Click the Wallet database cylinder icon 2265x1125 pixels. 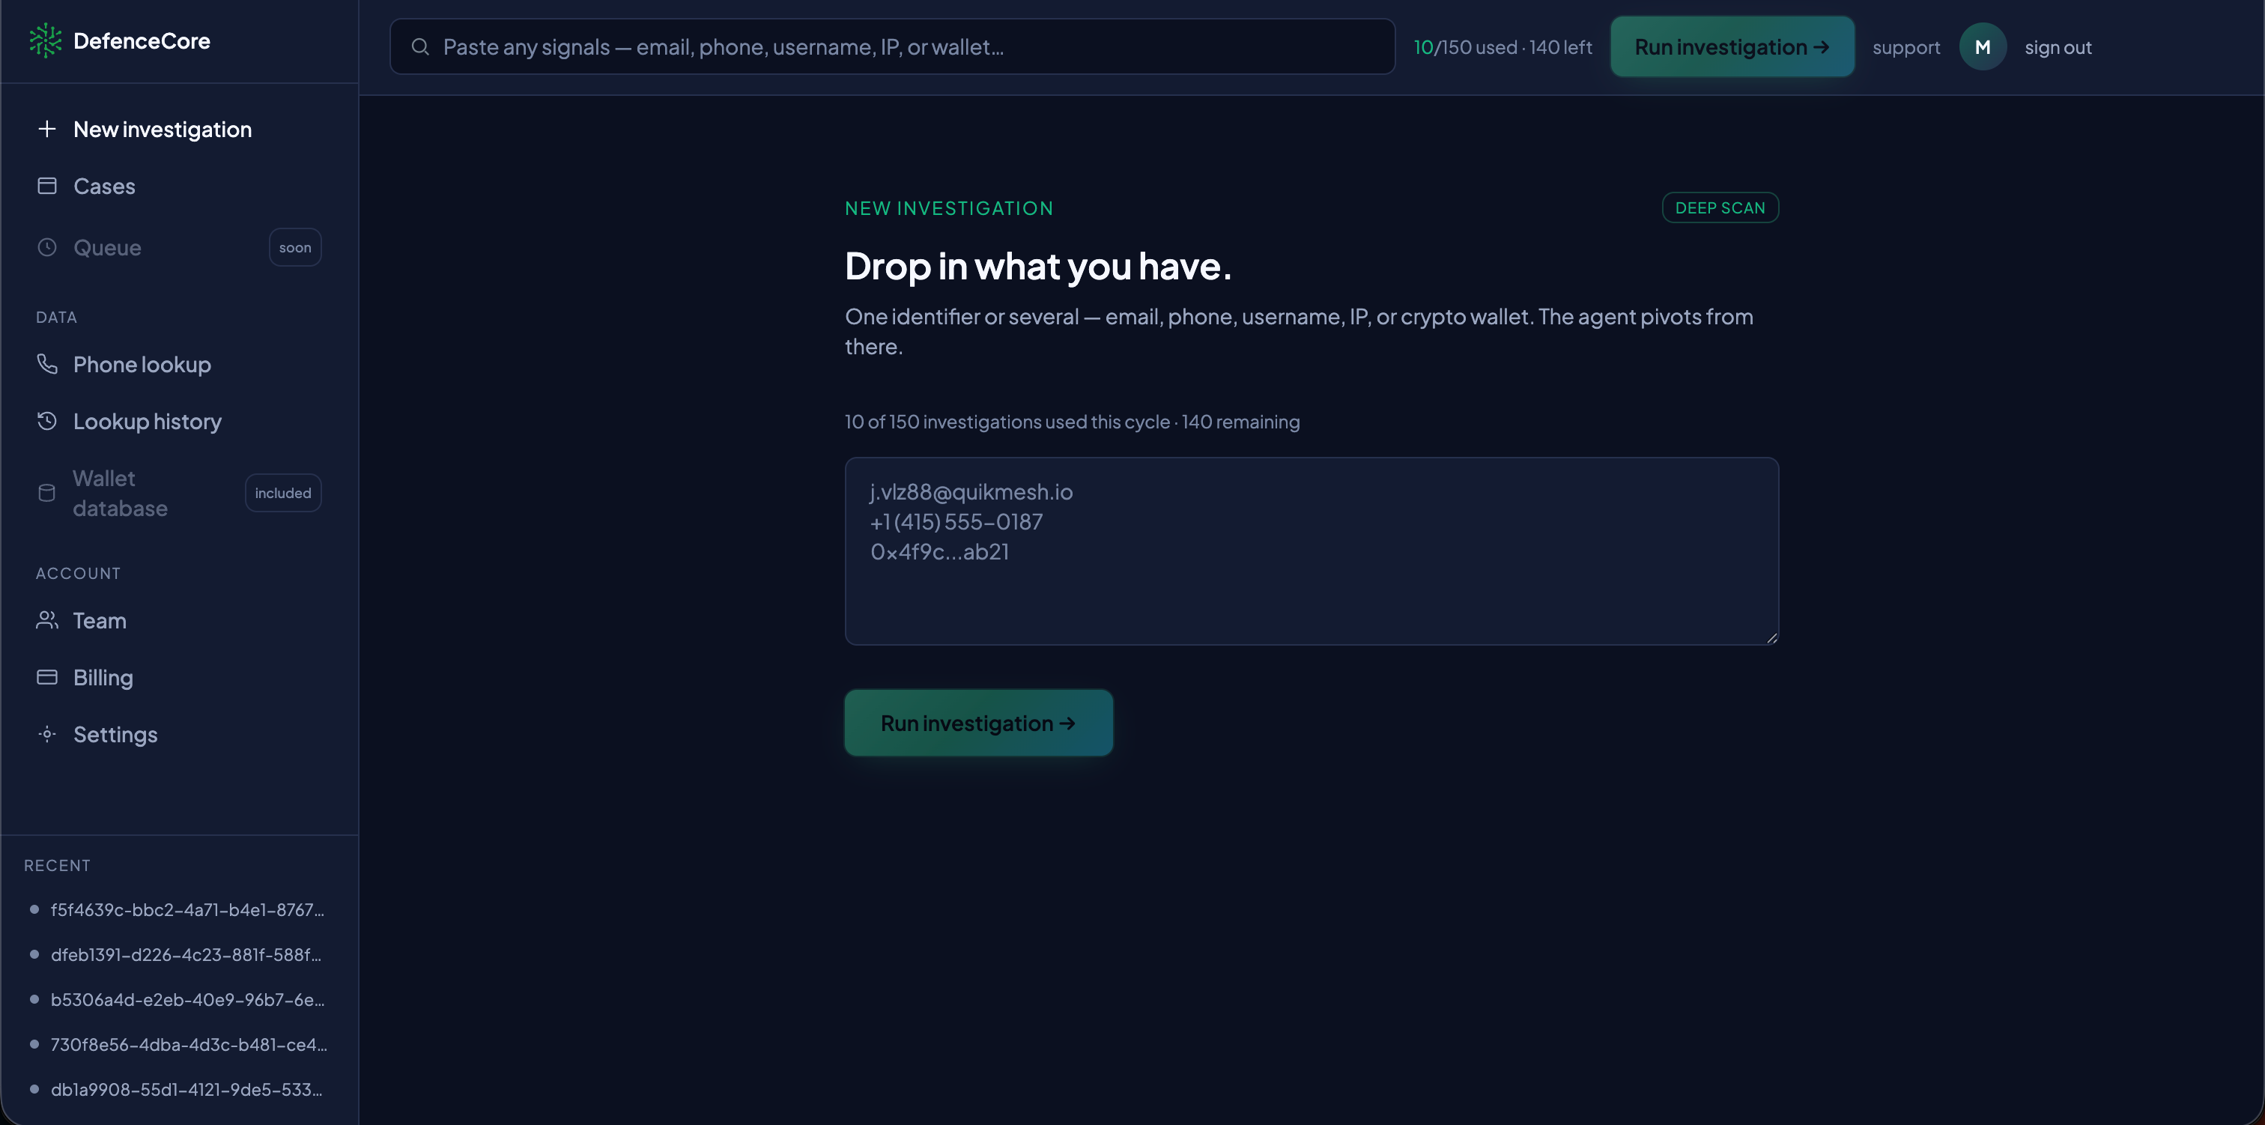(46, 493)
